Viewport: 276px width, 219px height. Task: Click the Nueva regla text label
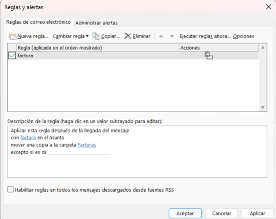coord(33,36)
